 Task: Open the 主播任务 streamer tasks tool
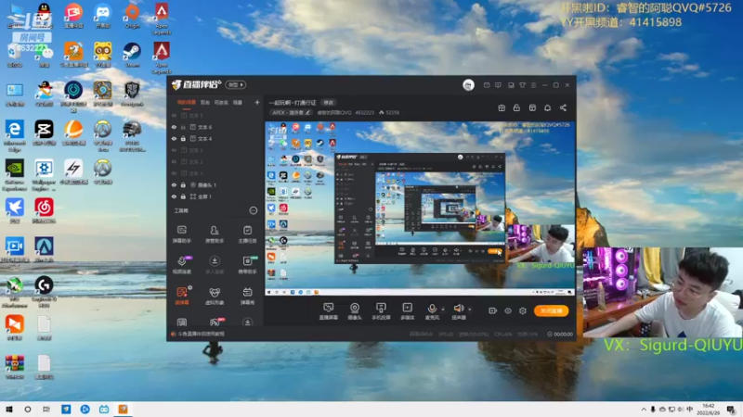click(247, 234)
